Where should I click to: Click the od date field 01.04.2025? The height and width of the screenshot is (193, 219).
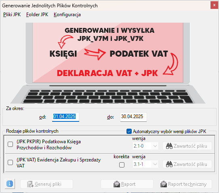65,117
